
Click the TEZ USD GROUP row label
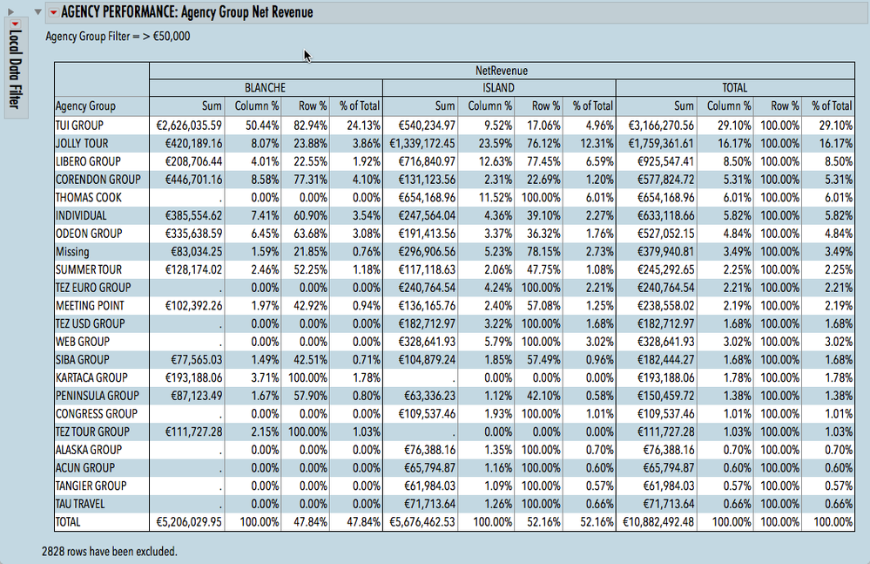click(91, 323)
